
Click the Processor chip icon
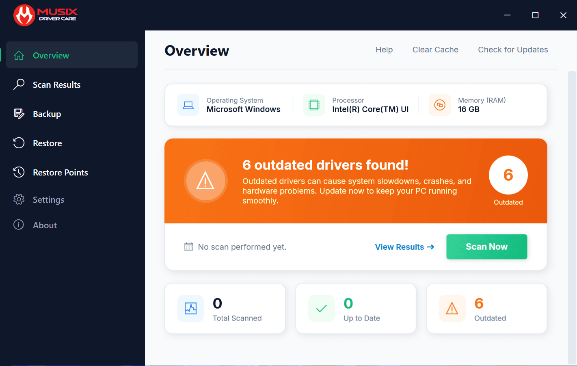314,105
